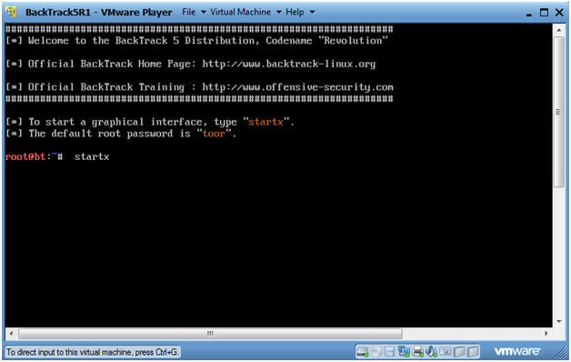The width and height of the screenshot is (571, 362).
Task: Expand the Virtual Machine dropdown arrow
Action: (x=279, y=12)
